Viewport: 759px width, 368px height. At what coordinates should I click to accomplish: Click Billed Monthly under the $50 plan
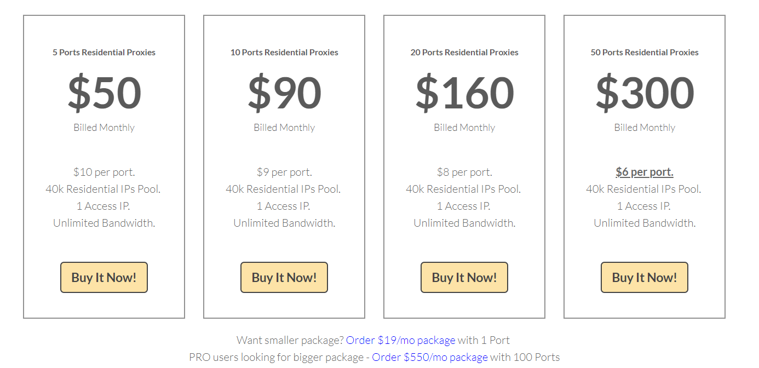pyautogui.click(x=104, y=127)
